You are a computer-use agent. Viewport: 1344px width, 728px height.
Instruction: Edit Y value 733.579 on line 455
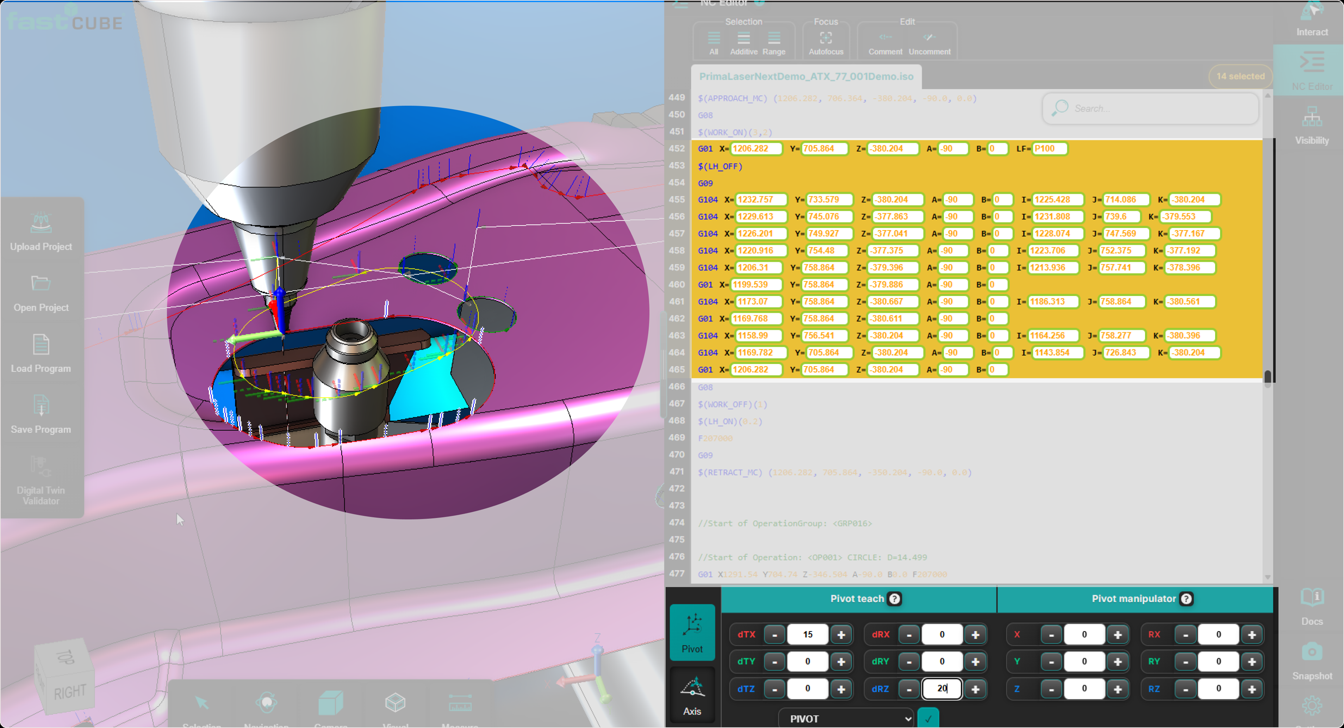click(829, 200)
